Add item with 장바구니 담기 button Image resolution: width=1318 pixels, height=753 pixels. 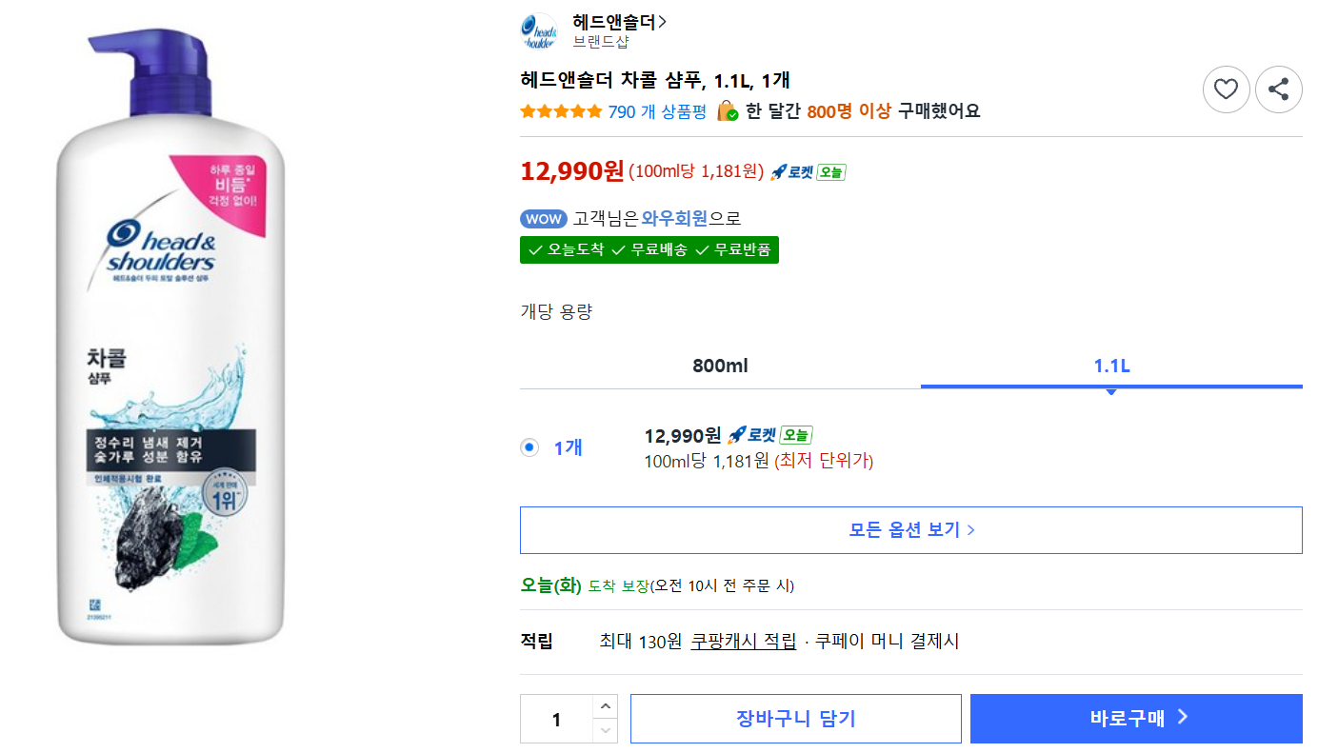[x=796, y=719]
